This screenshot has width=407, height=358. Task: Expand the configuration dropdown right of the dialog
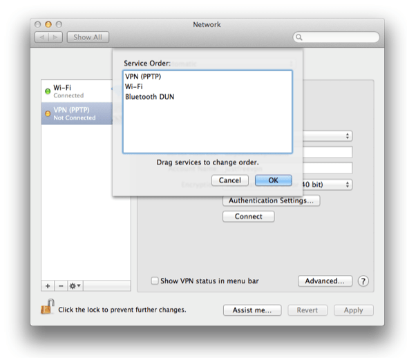(328, 136)
